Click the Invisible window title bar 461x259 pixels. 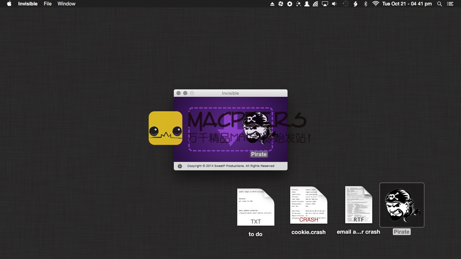231,93
